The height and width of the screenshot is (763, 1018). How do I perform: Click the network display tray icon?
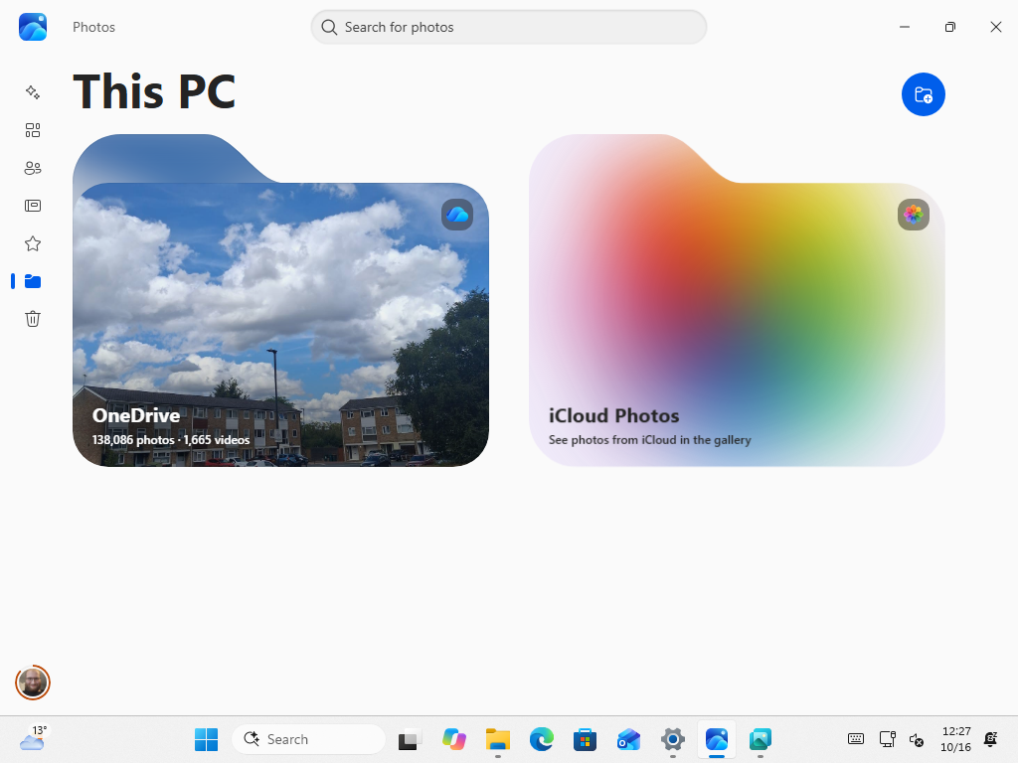click(887, 738)
